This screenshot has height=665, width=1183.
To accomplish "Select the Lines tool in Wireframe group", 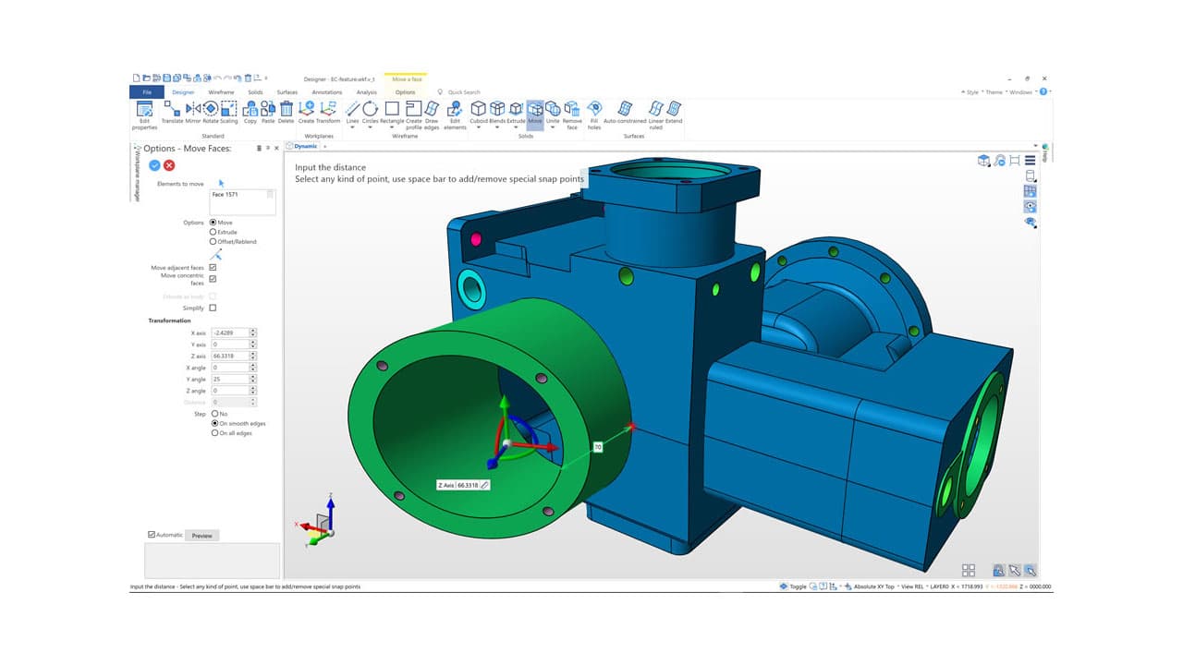I will tap(353, 109).
